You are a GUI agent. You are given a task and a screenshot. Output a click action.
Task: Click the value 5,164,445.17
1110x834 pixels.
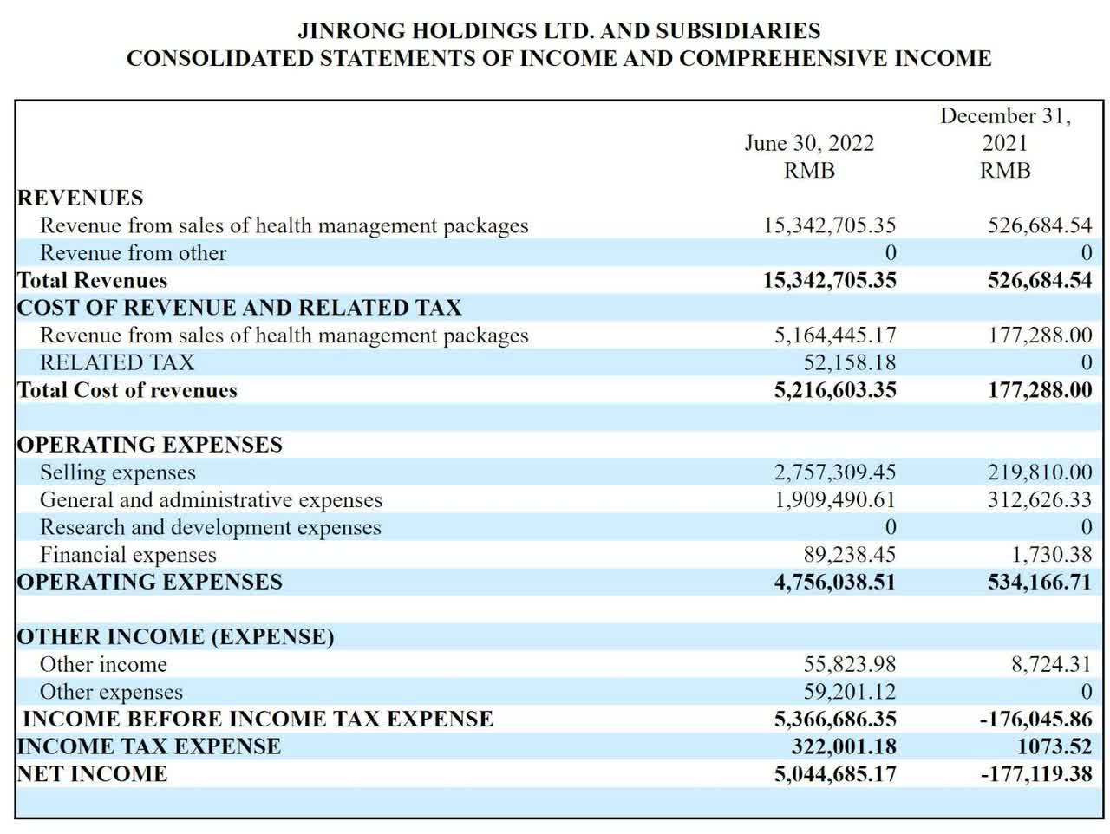coord(835,336)
